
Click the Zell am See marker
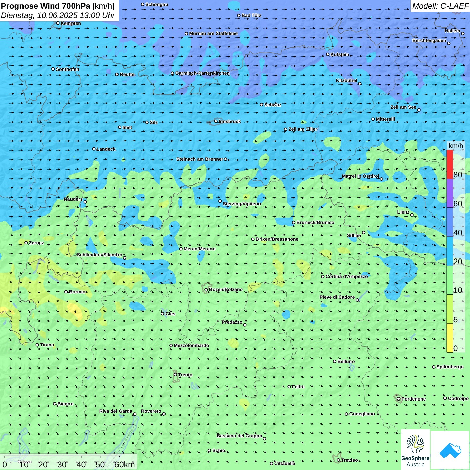point(419,110)
